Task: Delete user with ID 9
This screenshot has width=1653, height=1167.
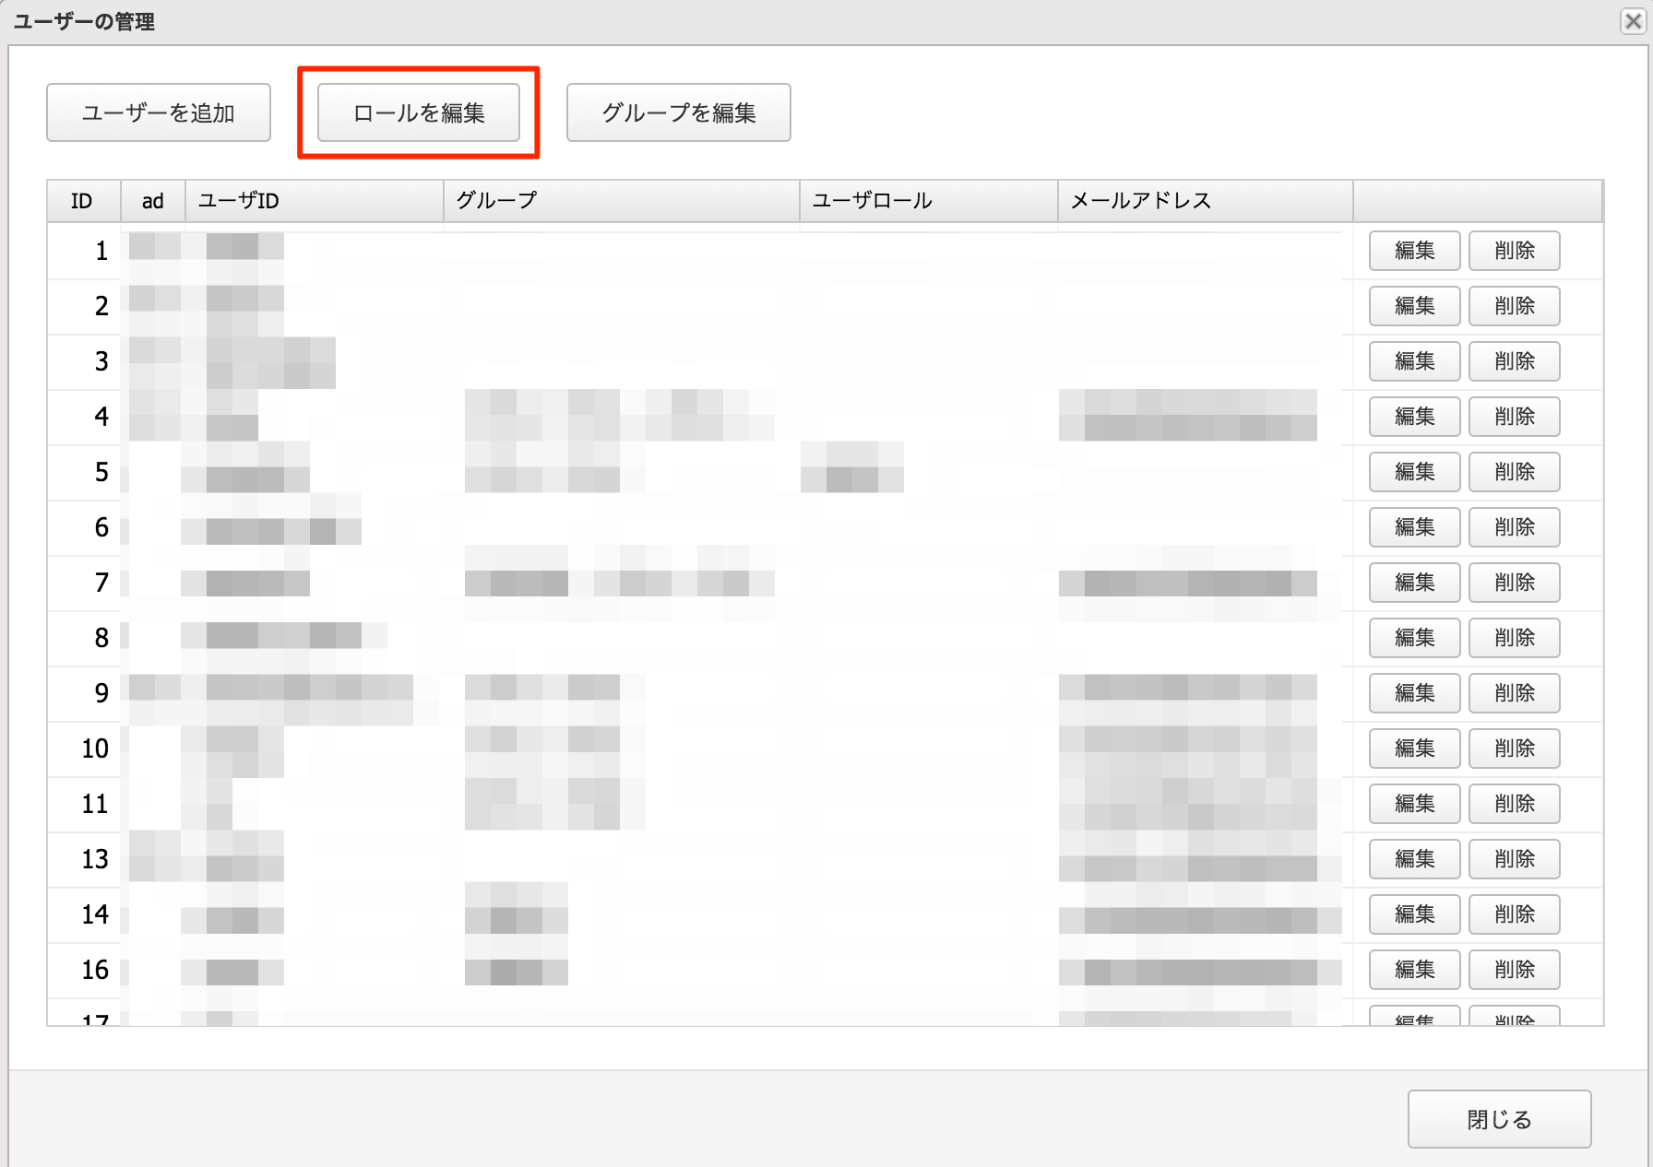Action: coord(1515,693)
